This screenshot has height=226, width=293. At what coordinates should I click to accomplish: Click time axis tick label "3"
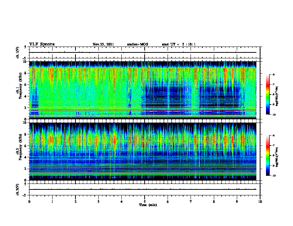pos(98,202)
